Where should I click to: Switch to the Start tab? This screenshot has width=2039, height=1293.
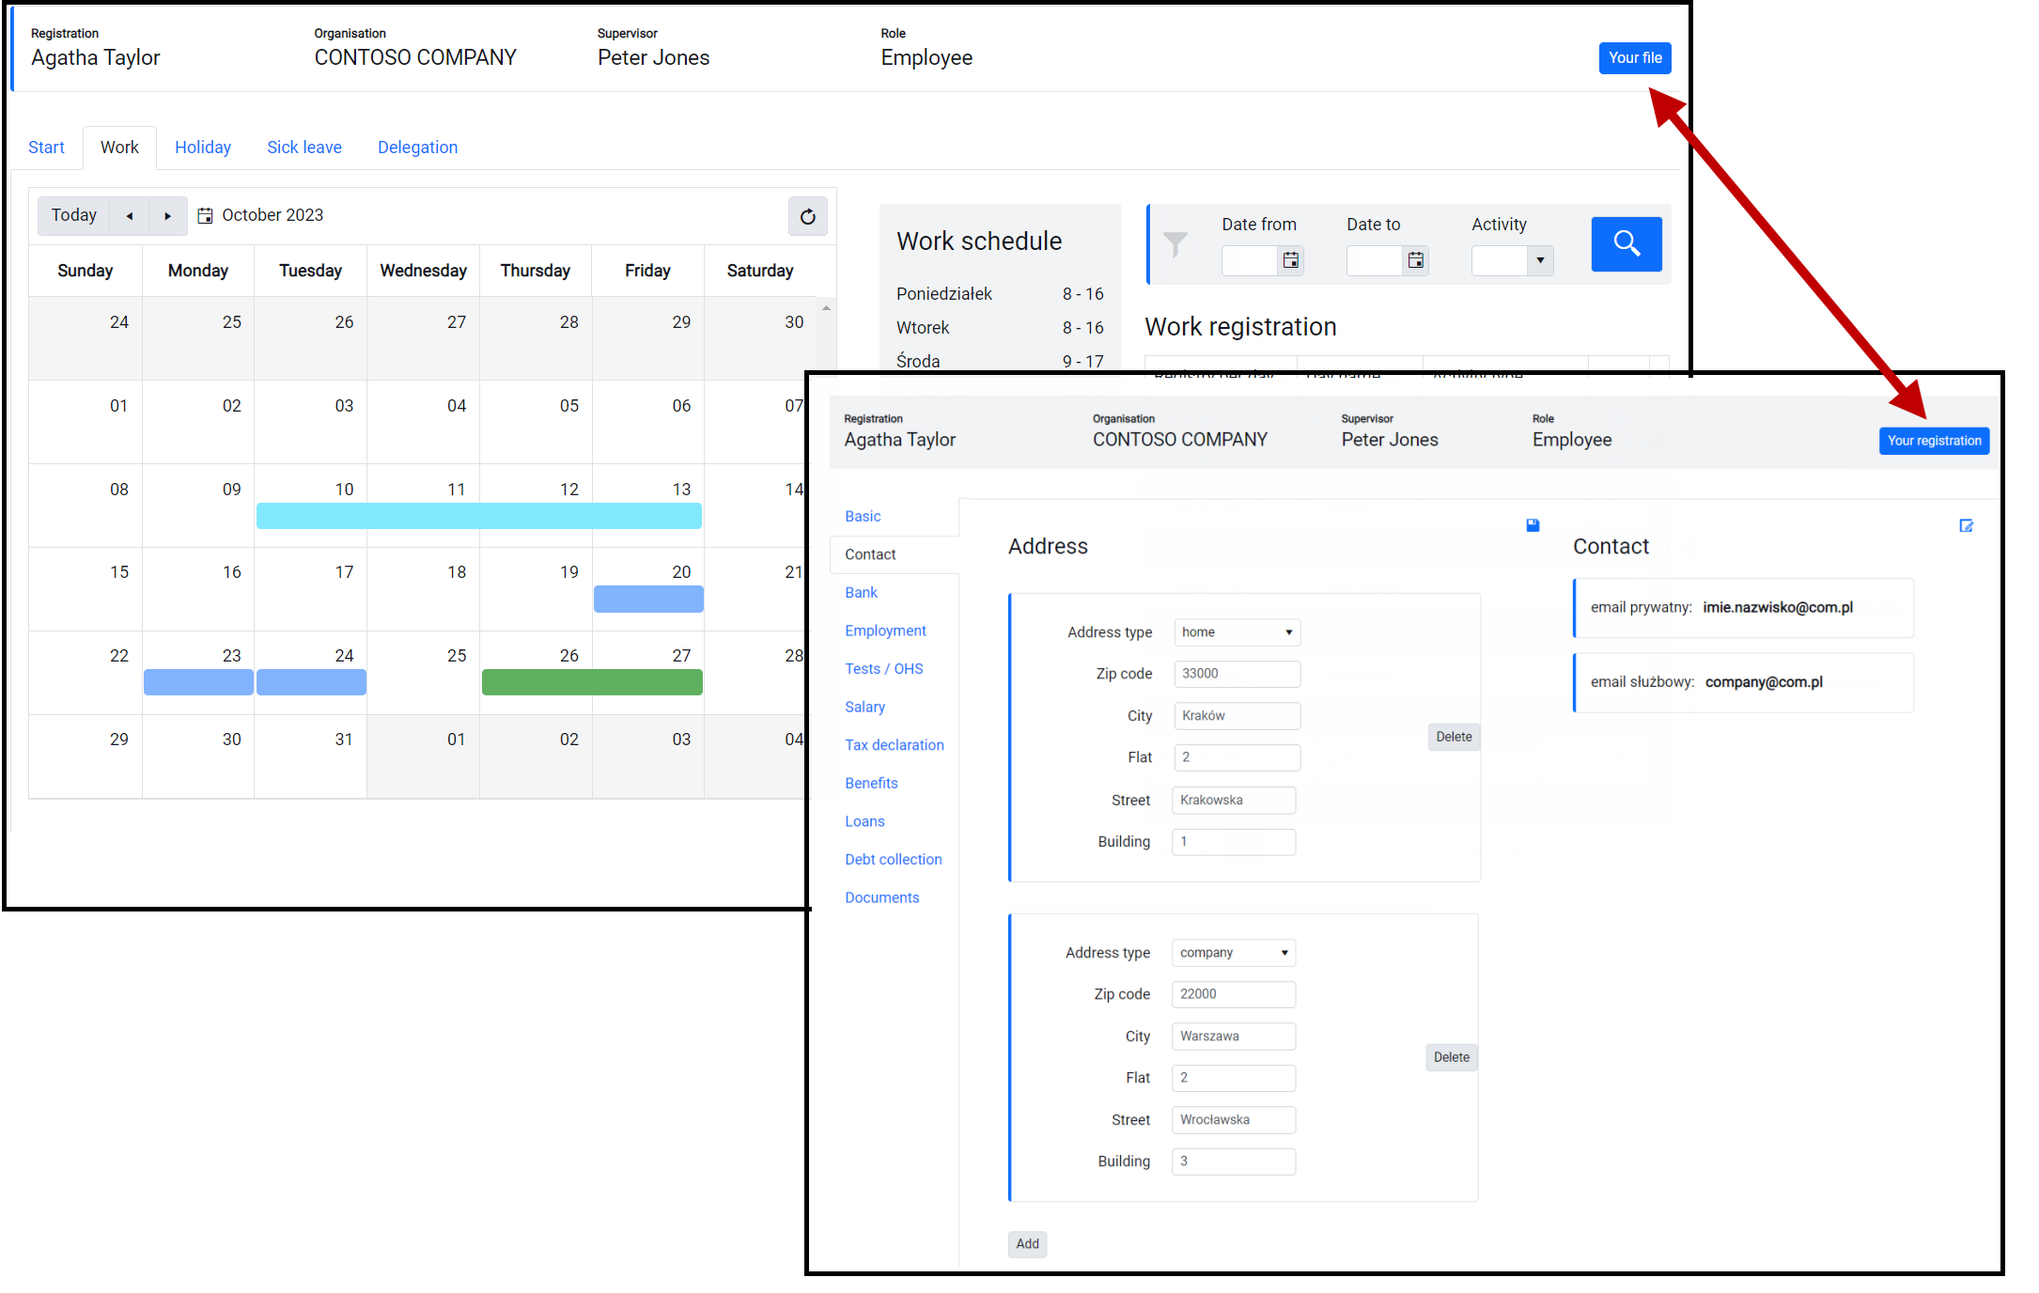[x=46, y=148]
